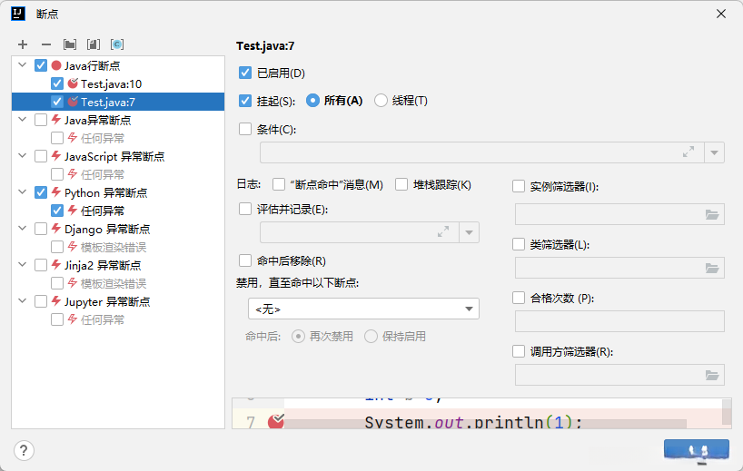
Task: Select the 所有(A) radio button
Action: tap(312, 101)
